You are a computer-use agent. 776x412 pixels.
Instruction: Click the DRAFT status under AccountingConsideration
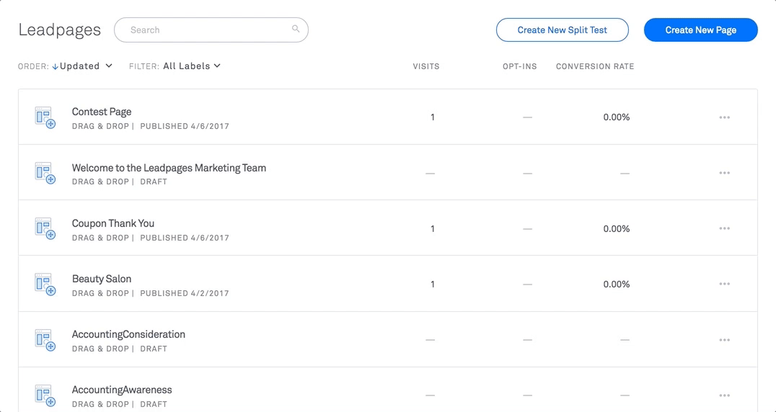point(154,349)
